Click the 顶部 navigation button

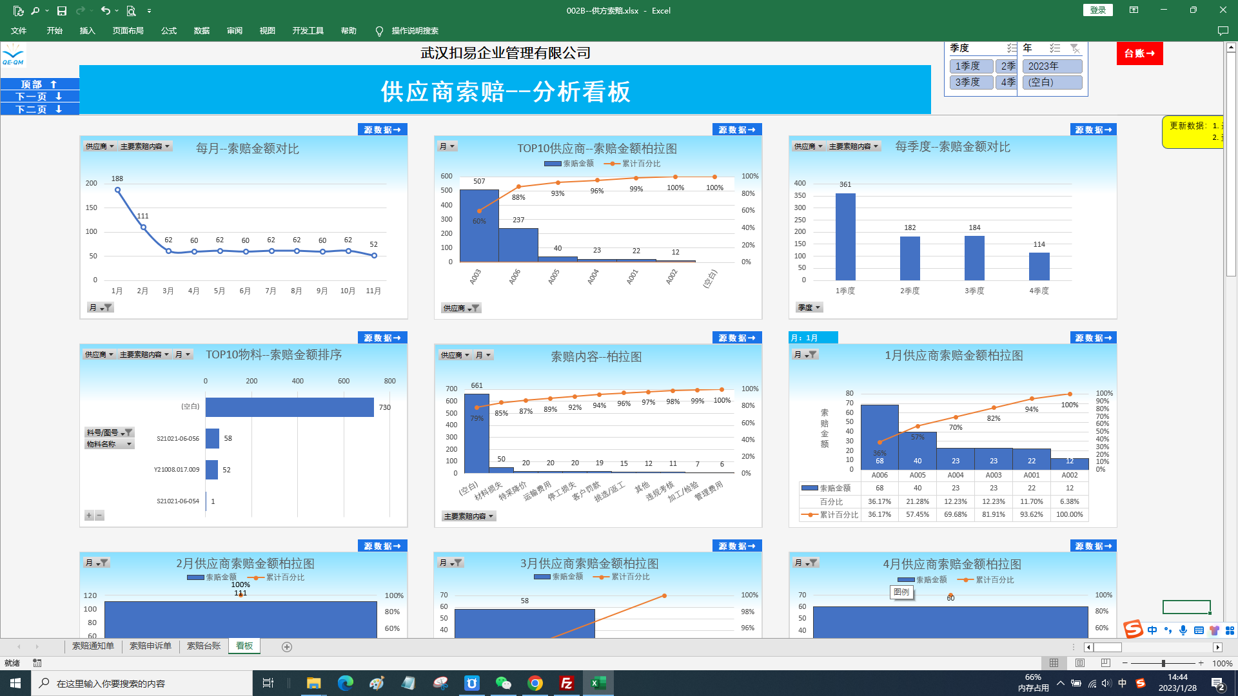coord(40,84)
